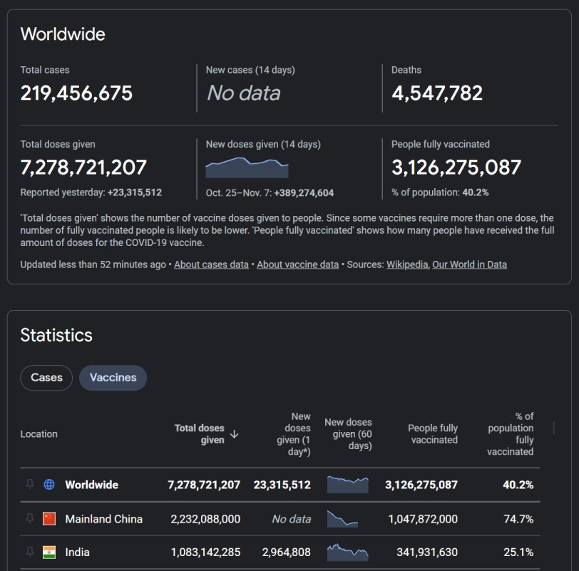Select the Vaccines tab

[113, 378]
